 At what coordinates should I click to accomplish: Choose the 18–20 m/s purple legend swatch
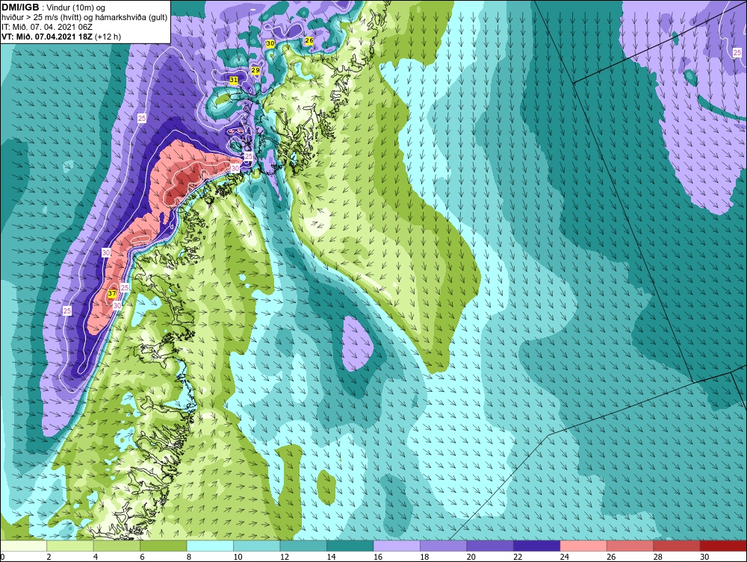pos(444,546)
